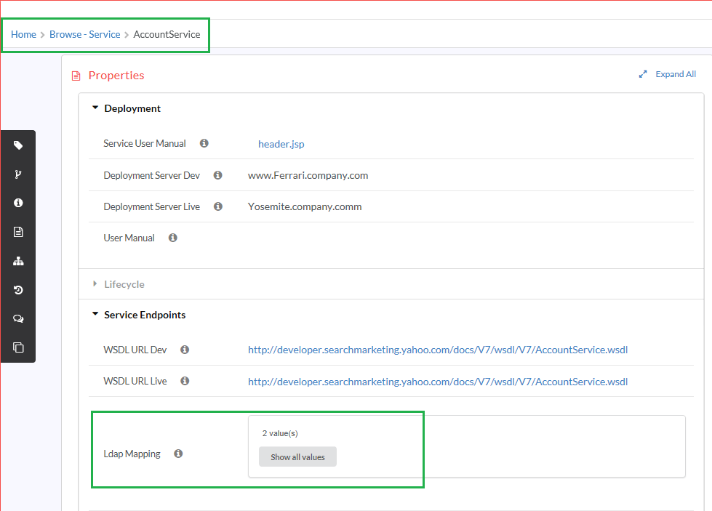712x511 pixels.
Task: Open the tag icon in the sidebar
Action: [18, 145]
